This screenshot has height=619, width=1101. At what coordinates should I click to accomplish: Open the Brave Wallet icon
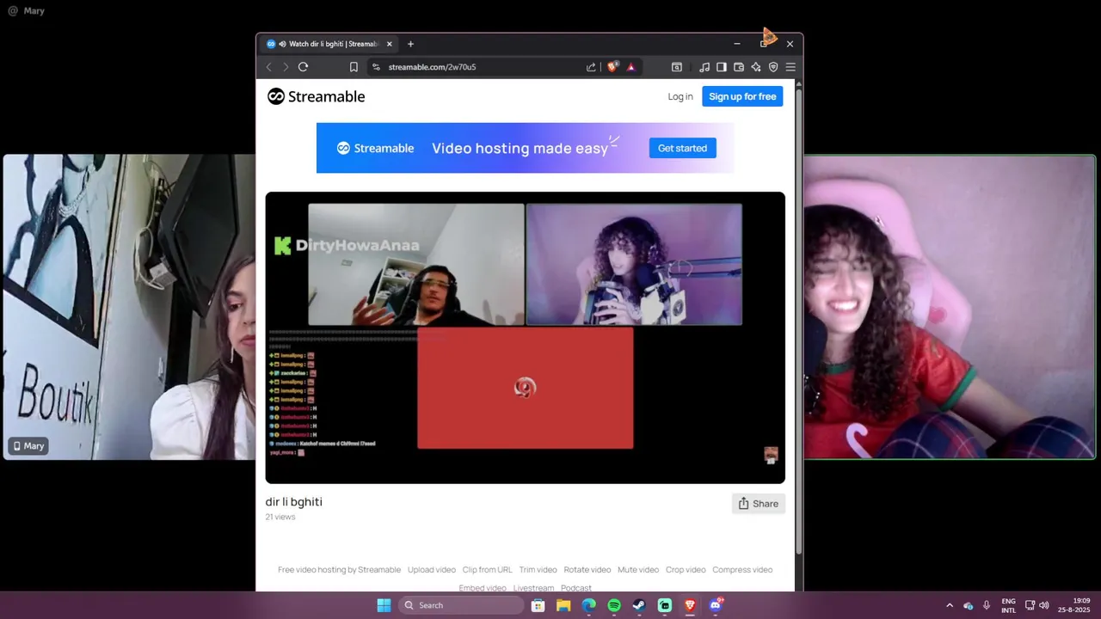(739, 67)
